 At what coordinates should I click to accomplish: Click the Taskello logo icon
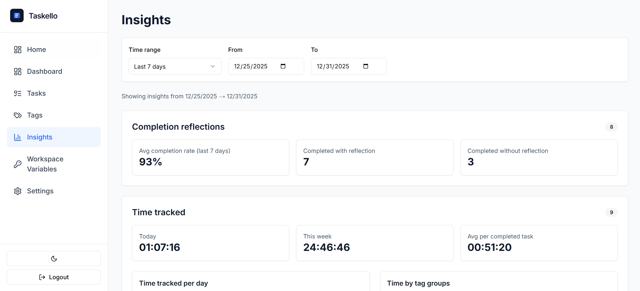click(17, 15)
